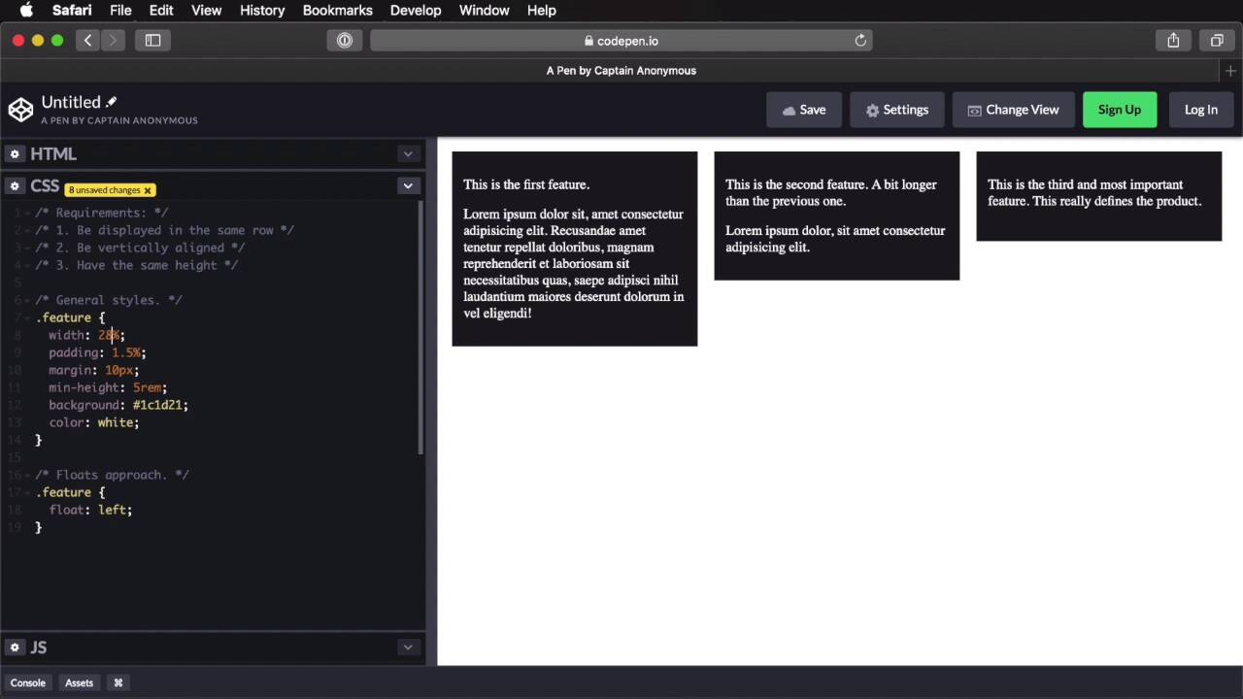Add a new tab with plus button
Image resolution: width=1243 pixels, height=699 pixels.
[x=1230, y=71]
